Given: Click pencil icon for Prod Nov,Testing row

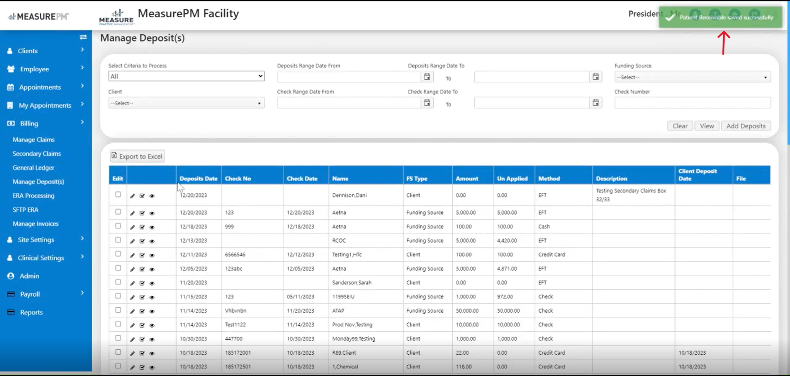Looking at the screenshot, I should click(x=132, y=325).
